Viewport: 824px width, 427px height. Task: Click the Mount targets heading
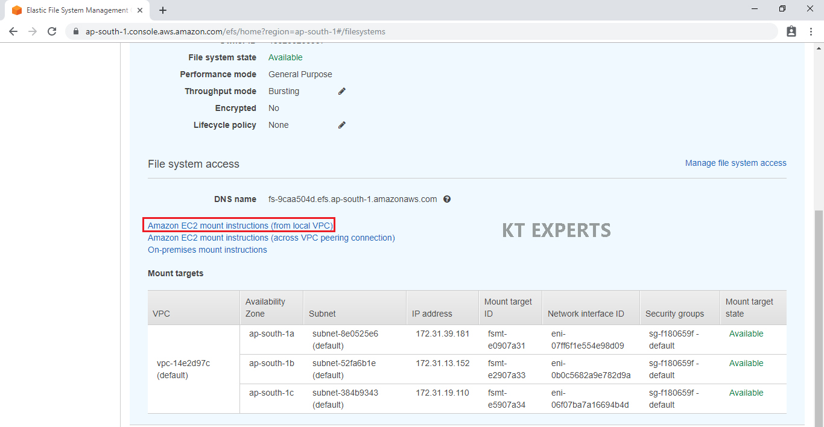tap(176, 273)
